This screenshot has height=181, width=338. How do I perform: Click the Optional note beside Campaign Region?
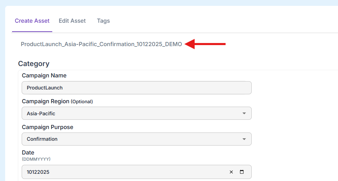pos(82,102)
